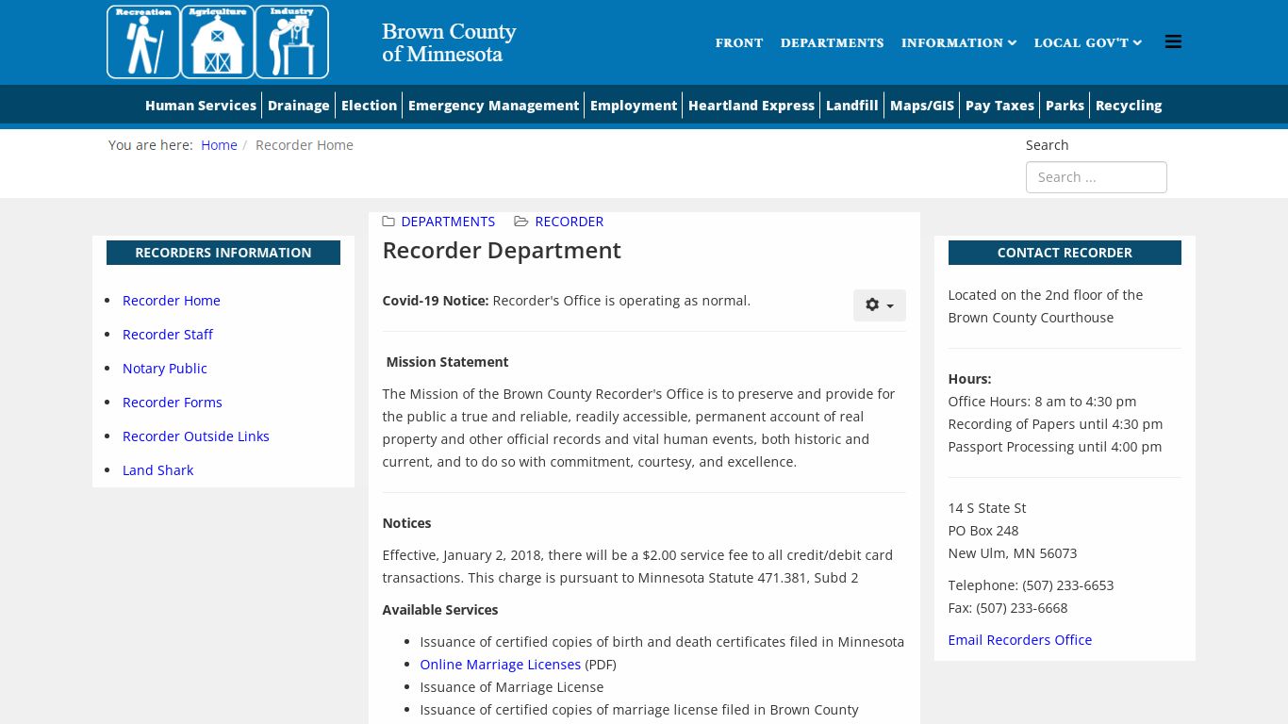
Task: Open Notary Public sidebar link
Action: [x=165, y=369]
